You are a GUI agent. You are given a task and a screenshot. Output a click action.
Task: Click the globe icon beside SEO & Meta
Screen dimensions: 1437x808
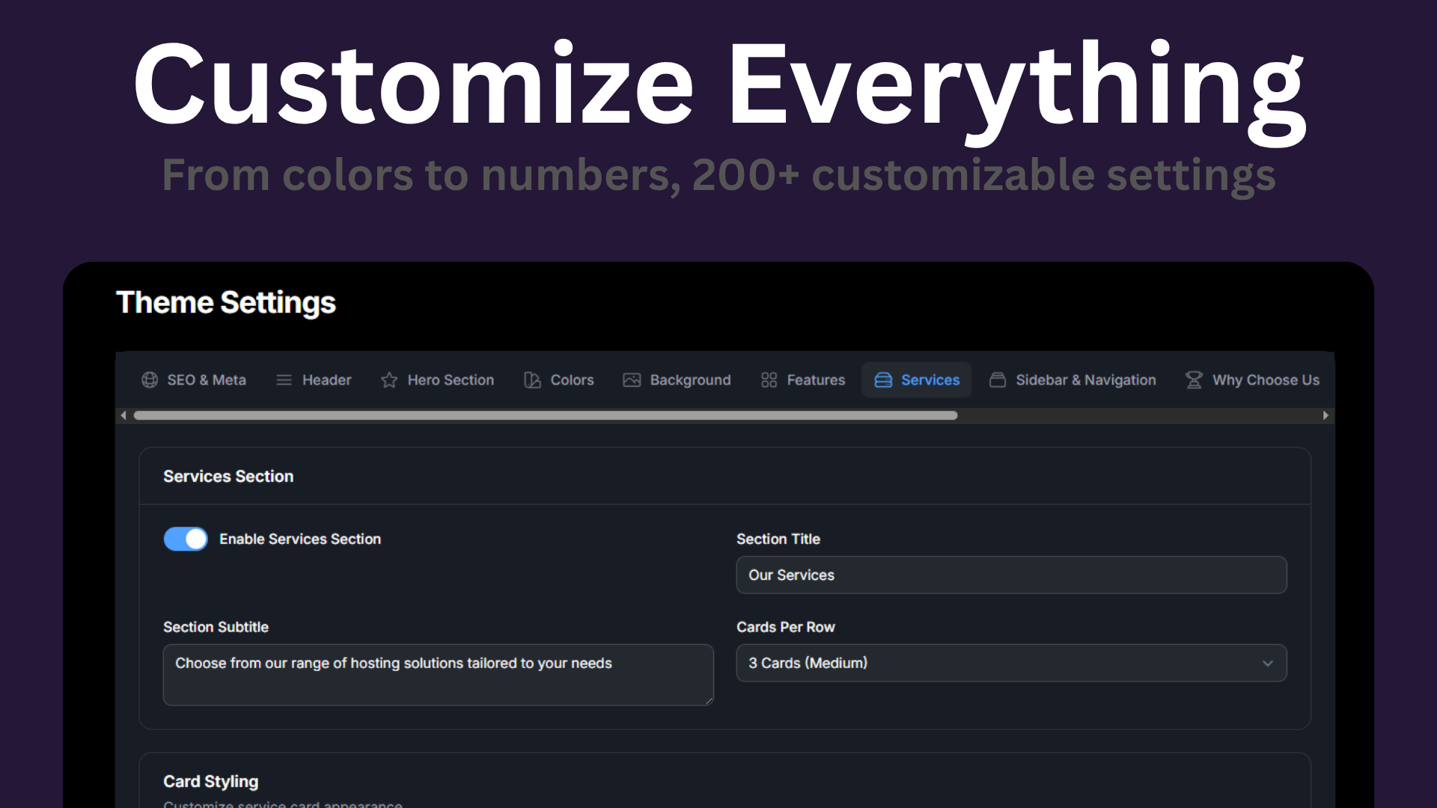[150, 380]
